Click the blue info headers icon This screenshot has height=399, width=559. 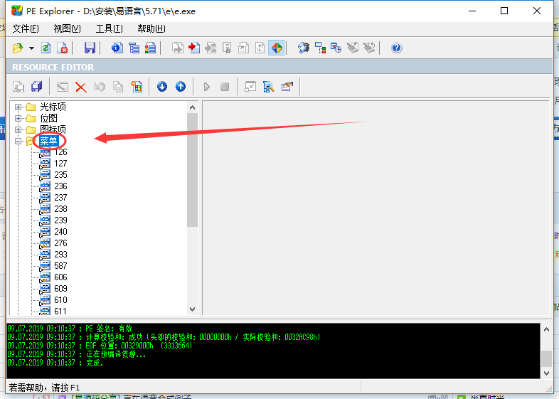117,48
